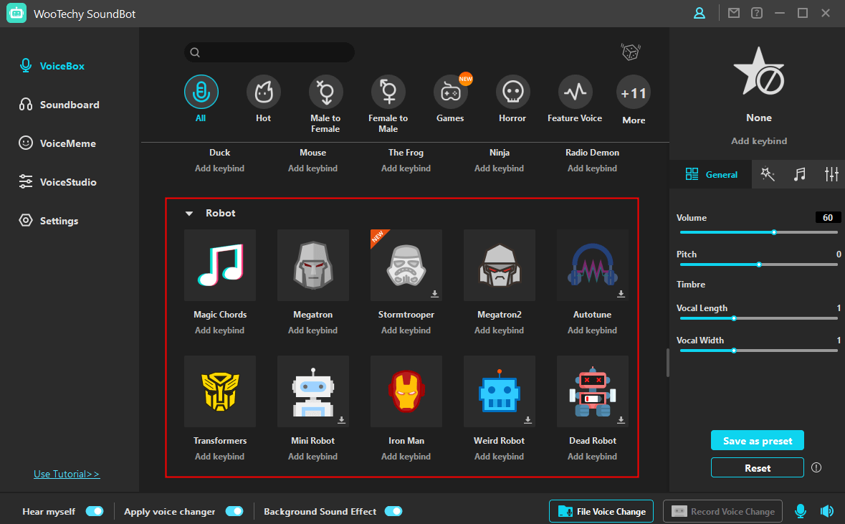Add keybind for Megatron voice

pos(313,330)
